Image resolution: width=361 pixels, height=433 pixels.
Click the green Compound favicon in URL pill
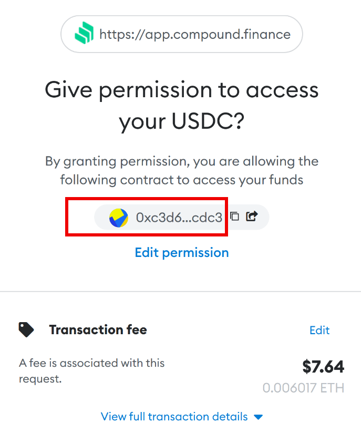click(84, 34)
